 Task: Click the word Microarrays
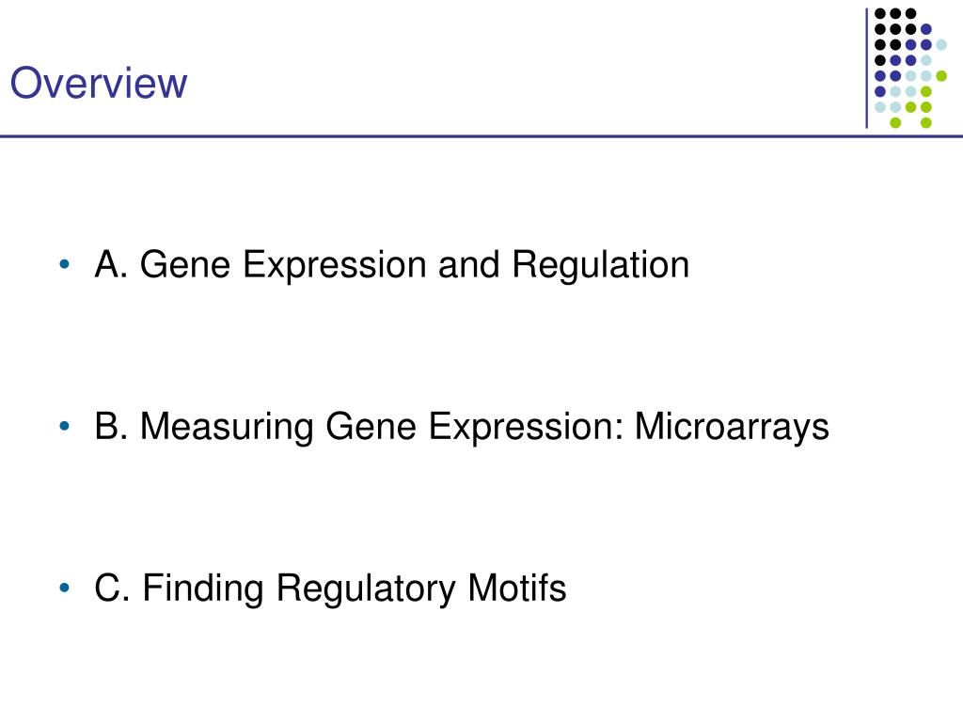click(x=732, y=426)
